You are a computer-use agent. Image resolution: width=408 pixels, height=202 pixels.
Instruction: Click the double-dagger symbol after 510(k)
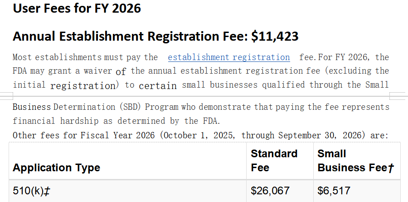coord(47,191)
